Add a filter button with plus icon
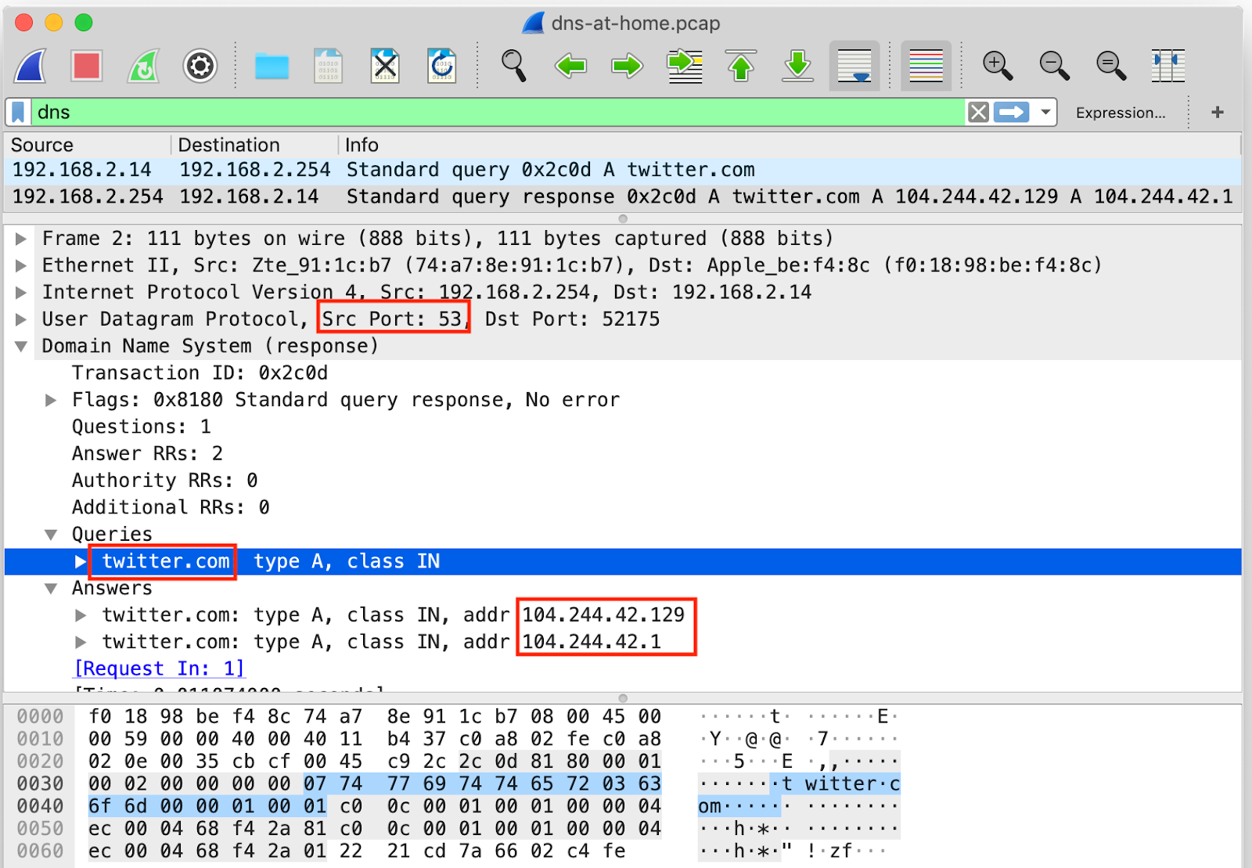 (x=1217, y=112)
